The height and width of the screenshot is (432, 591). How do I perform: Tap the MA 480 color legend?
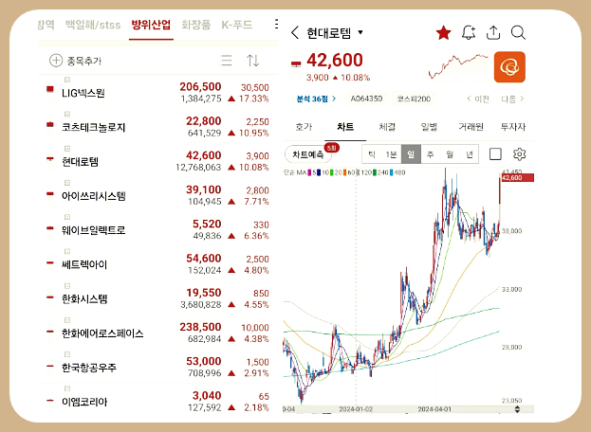click(397, 172)
